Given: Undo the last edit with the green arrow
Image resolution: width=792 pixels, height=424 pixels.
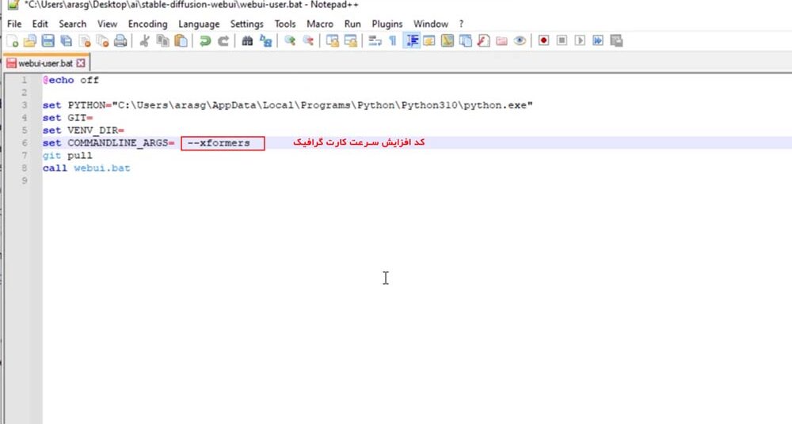Looking at the screenshot, I should click(204, 41).
